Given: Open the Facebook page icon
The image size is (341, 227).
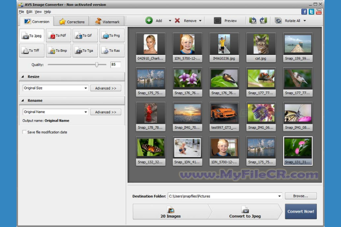Looking at the screenshot, I should coord(304,12).
